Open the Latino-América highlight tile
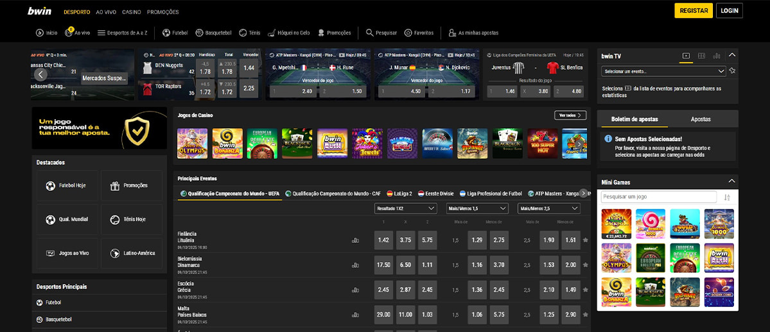Screen dimensions: 770x332 [x=132, y=253]
